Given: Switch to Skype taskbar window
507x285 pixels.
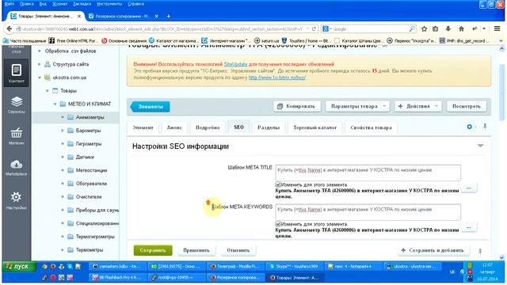Looking at the screenshot, I should (x=294, y=267).
